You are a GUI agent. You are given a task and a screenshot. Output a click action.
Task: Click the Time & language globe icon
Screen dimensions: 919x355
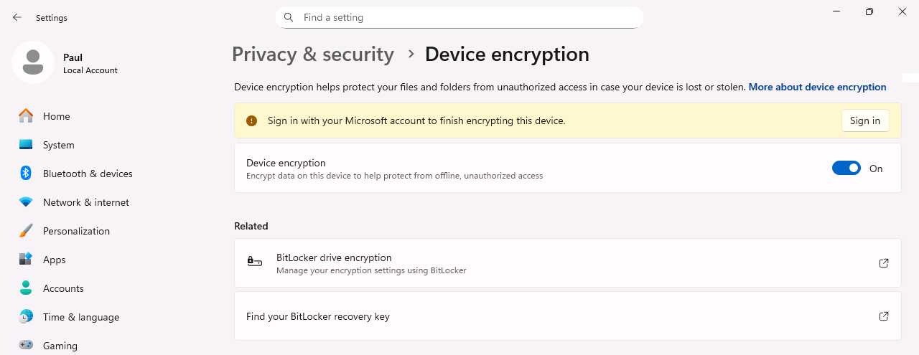click(x=26, y=317)
